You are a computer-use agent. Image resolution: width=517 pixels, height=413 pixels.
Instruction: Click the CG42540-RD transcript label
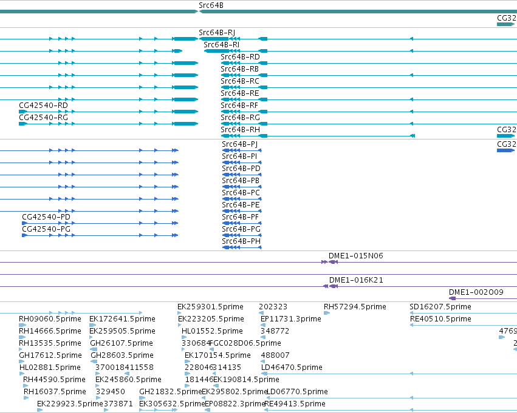[44, 106]
